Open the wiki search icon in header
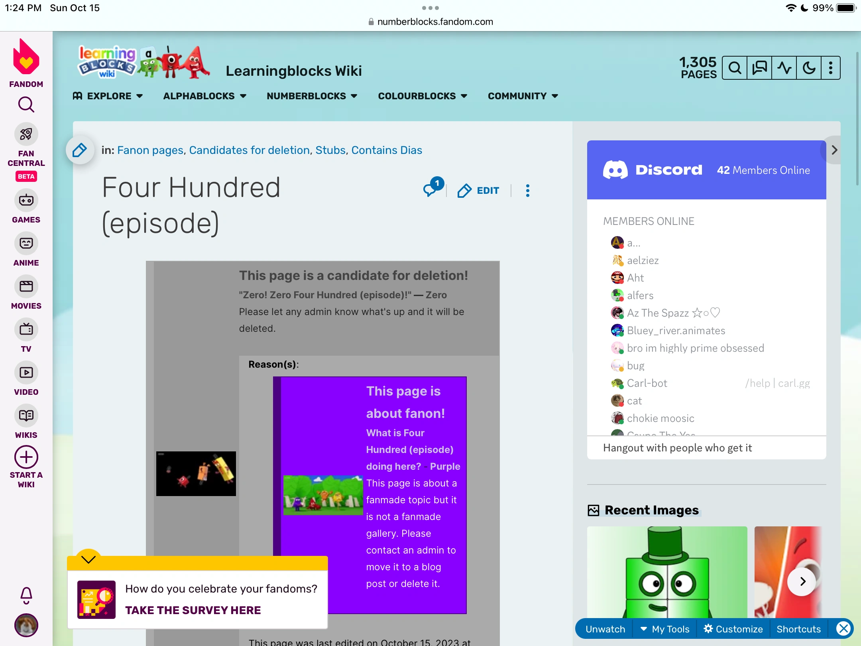 (x=735, y=68)
